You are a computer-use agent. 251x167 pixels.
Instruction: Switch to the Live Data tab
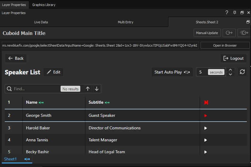coord(41,22)
